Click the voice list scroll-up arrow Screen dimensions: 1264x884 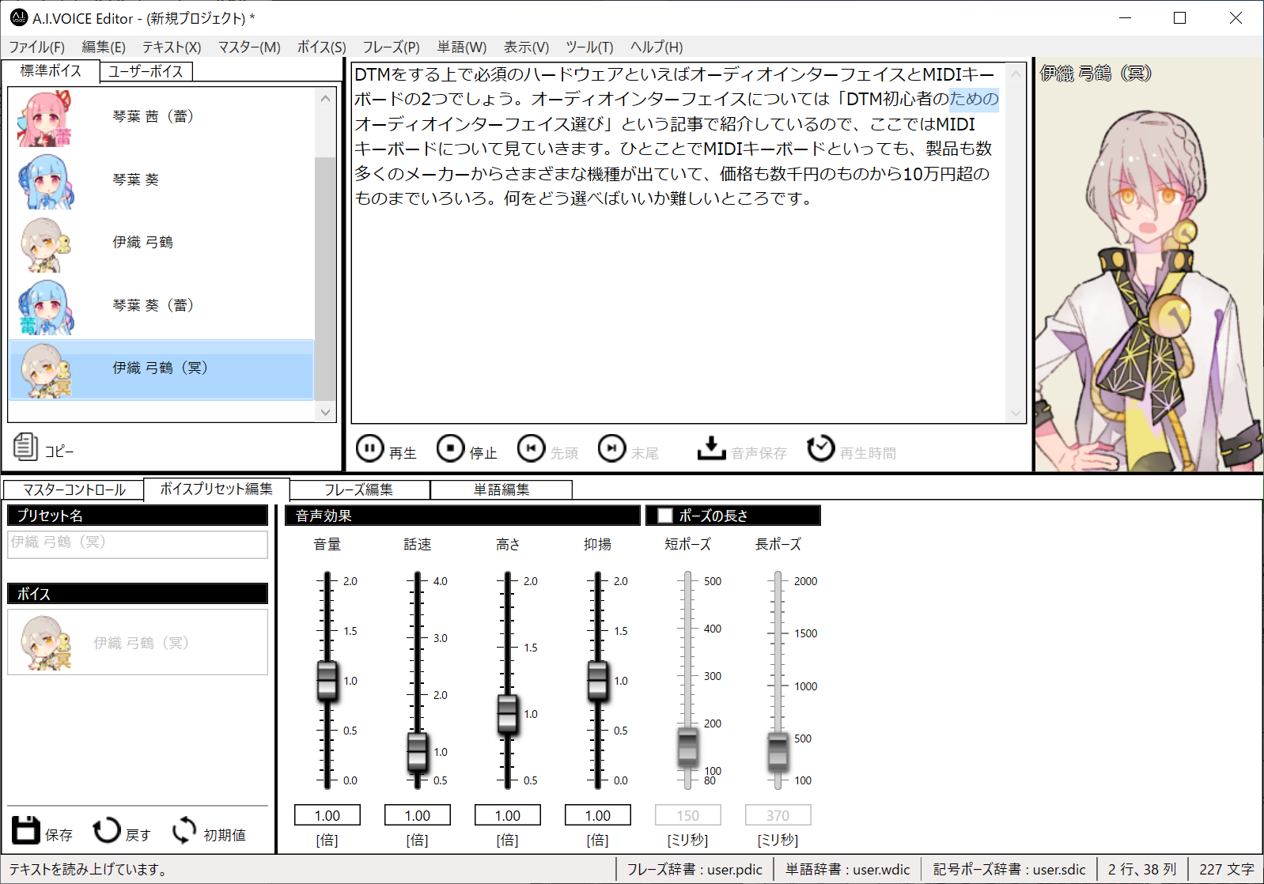325,99
